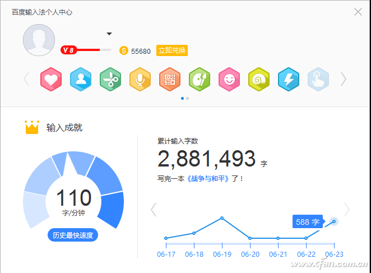The image size is (371, 273).
Task: Click the 06-19 peak data point
Action: [222, 218]
